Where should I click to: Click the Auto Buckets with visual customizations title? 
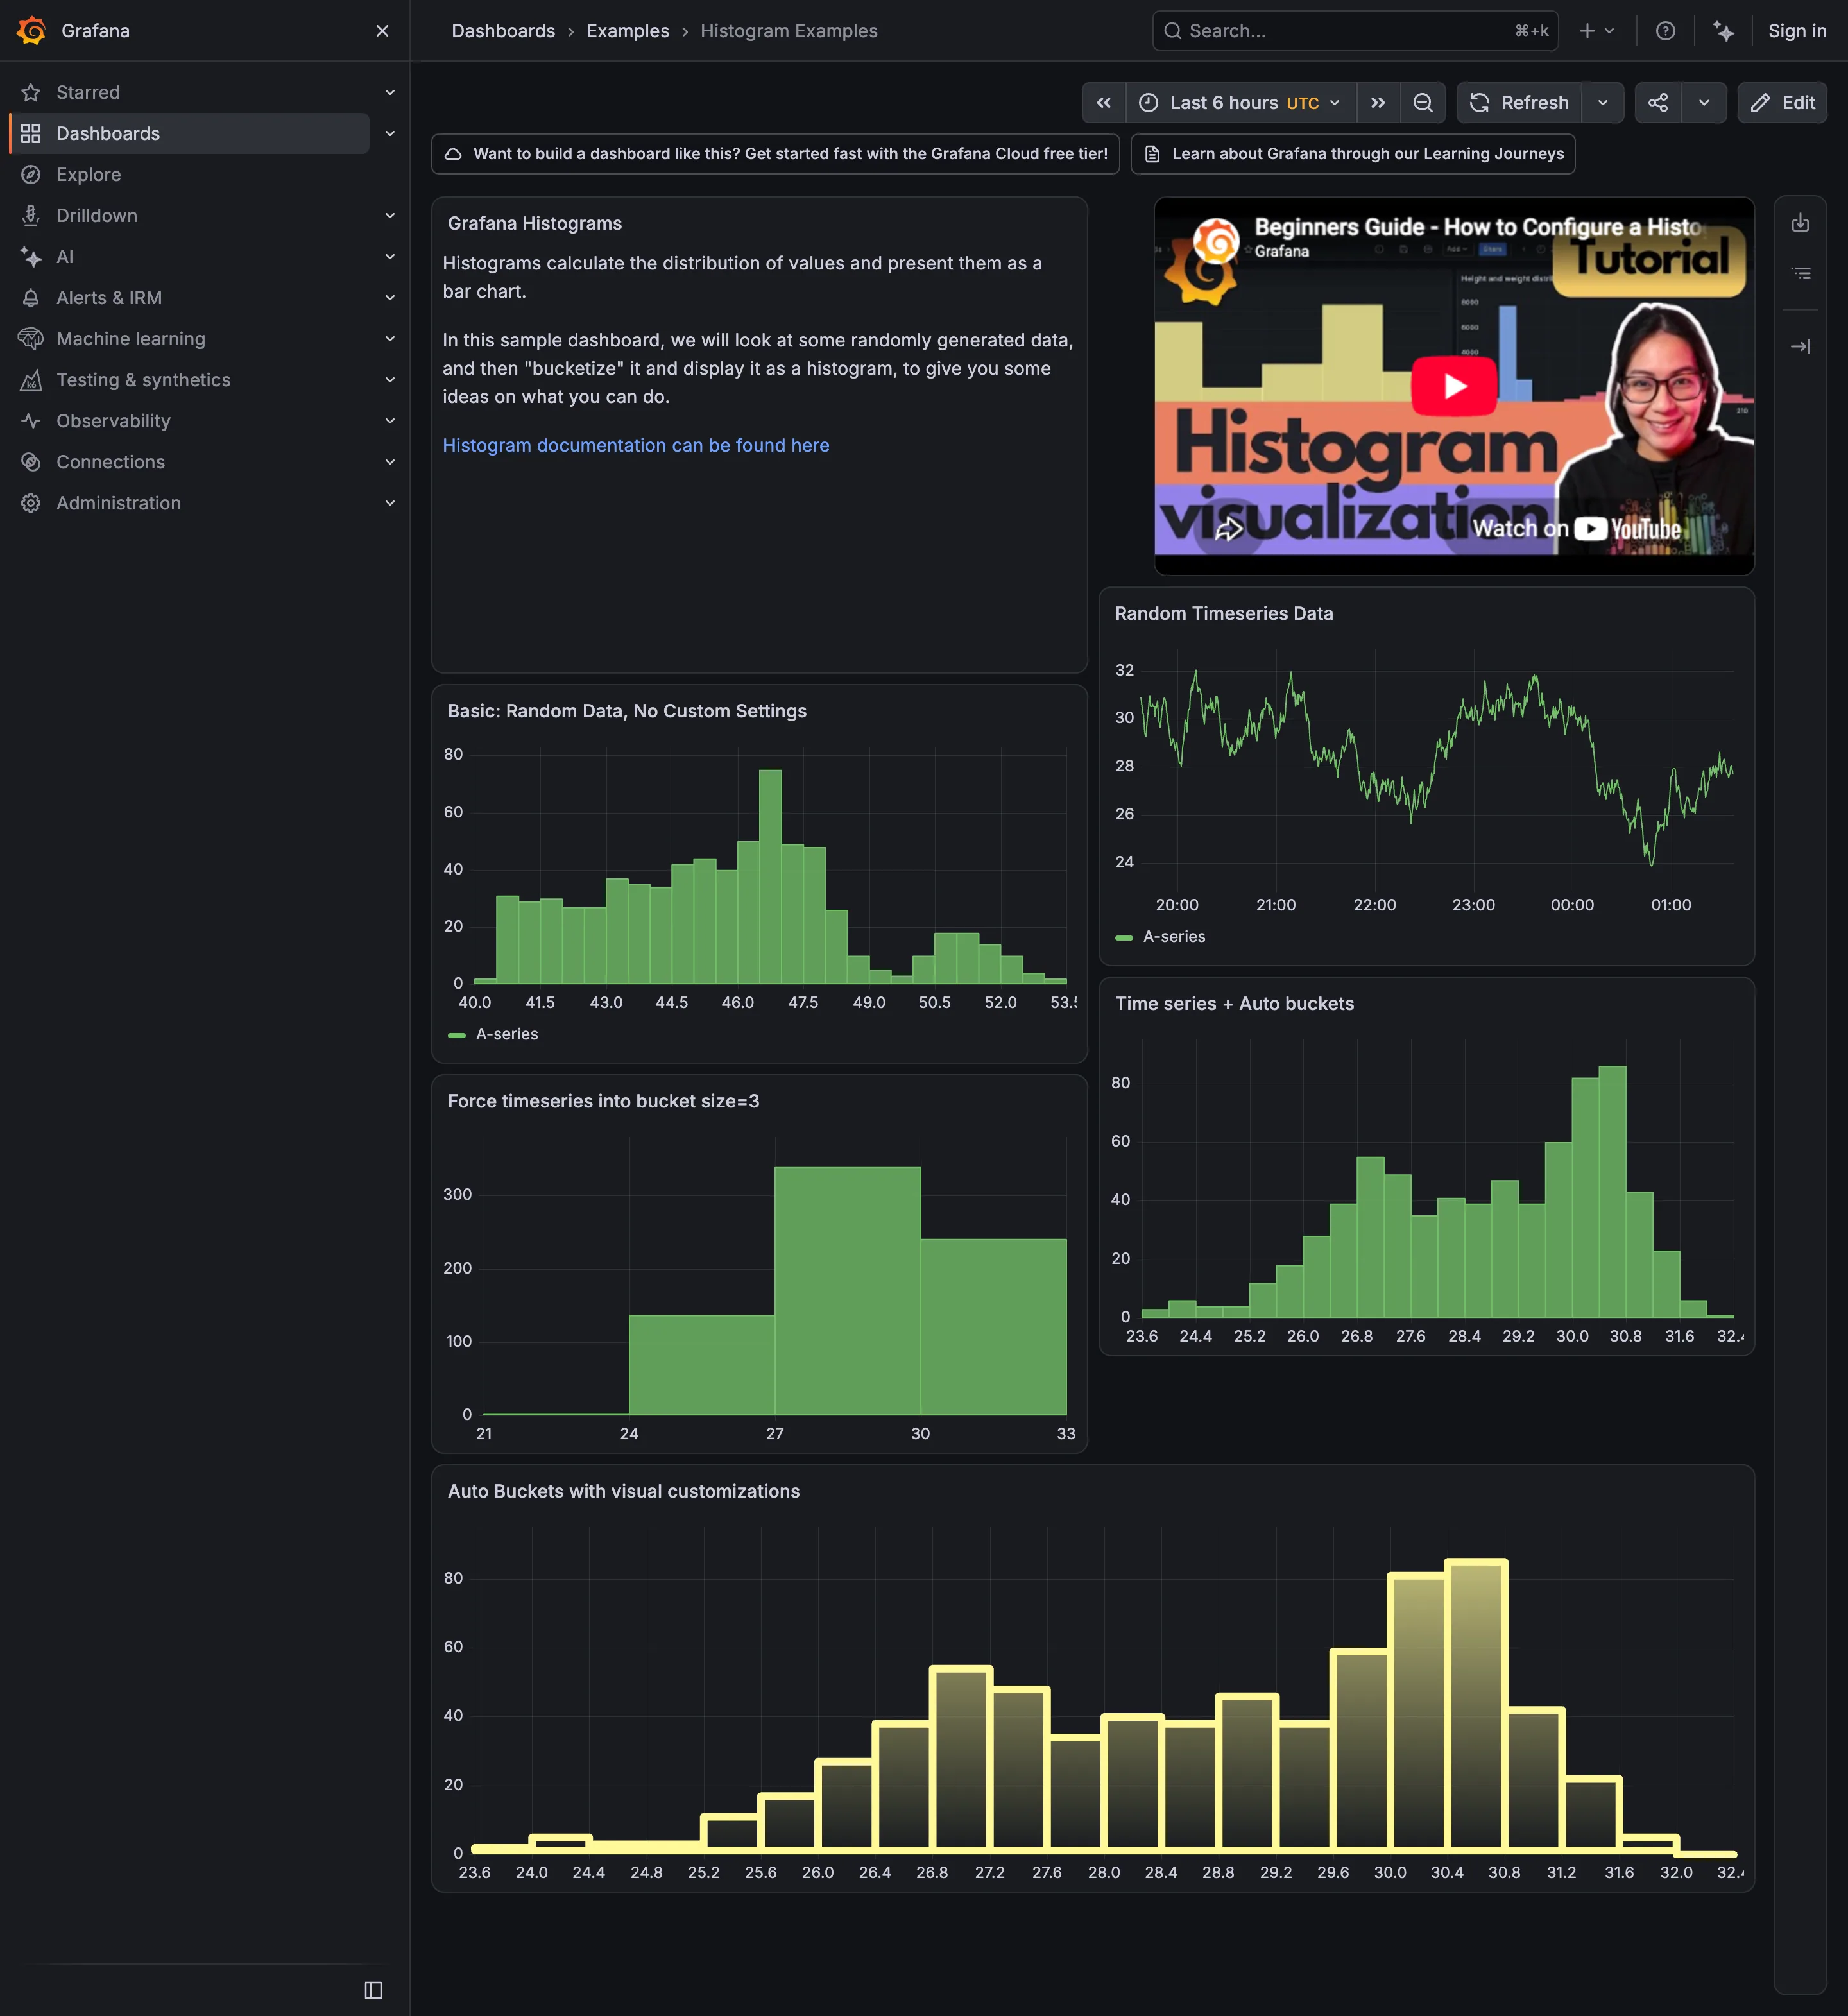pyautogui.click(x=624, y=1491)
